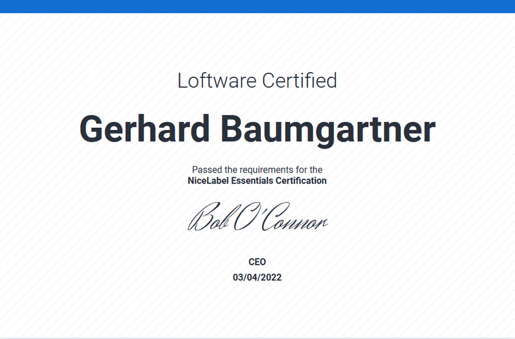Click the Bob O'Connor signature
This screenshot has height=339, width=515.
tap(258, 216)
